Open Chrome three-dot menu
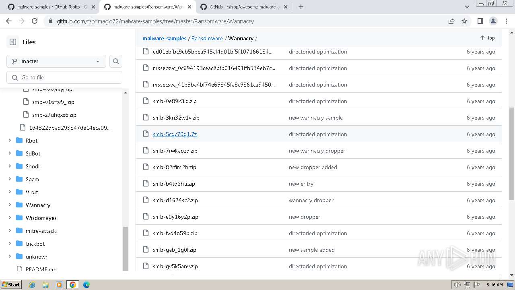 [506, 21]
